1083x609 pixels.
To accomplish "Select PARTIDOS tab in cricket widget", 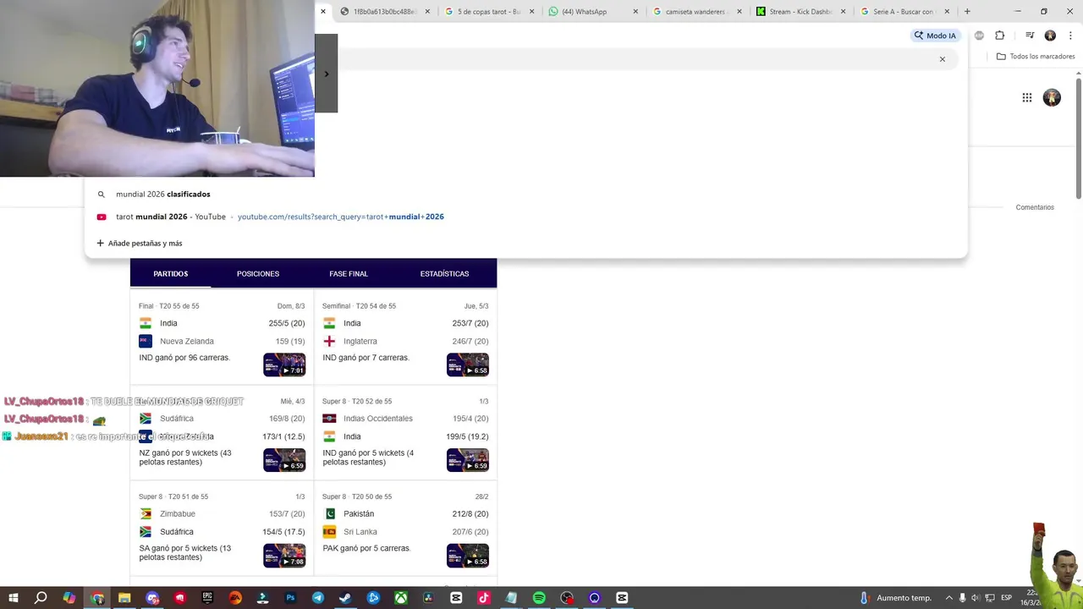I will 171,274.
